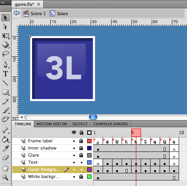Image resolution: width=187 pixels, height=186 pixels.
Task: Open the Motion Editor tab
Action: point(52,124)
